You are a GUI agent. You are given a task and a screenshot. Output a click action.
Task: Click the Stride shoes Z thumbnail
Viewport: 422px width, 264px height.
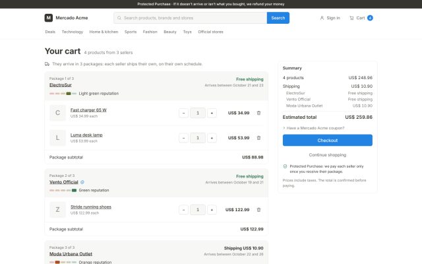pos(57,210)
